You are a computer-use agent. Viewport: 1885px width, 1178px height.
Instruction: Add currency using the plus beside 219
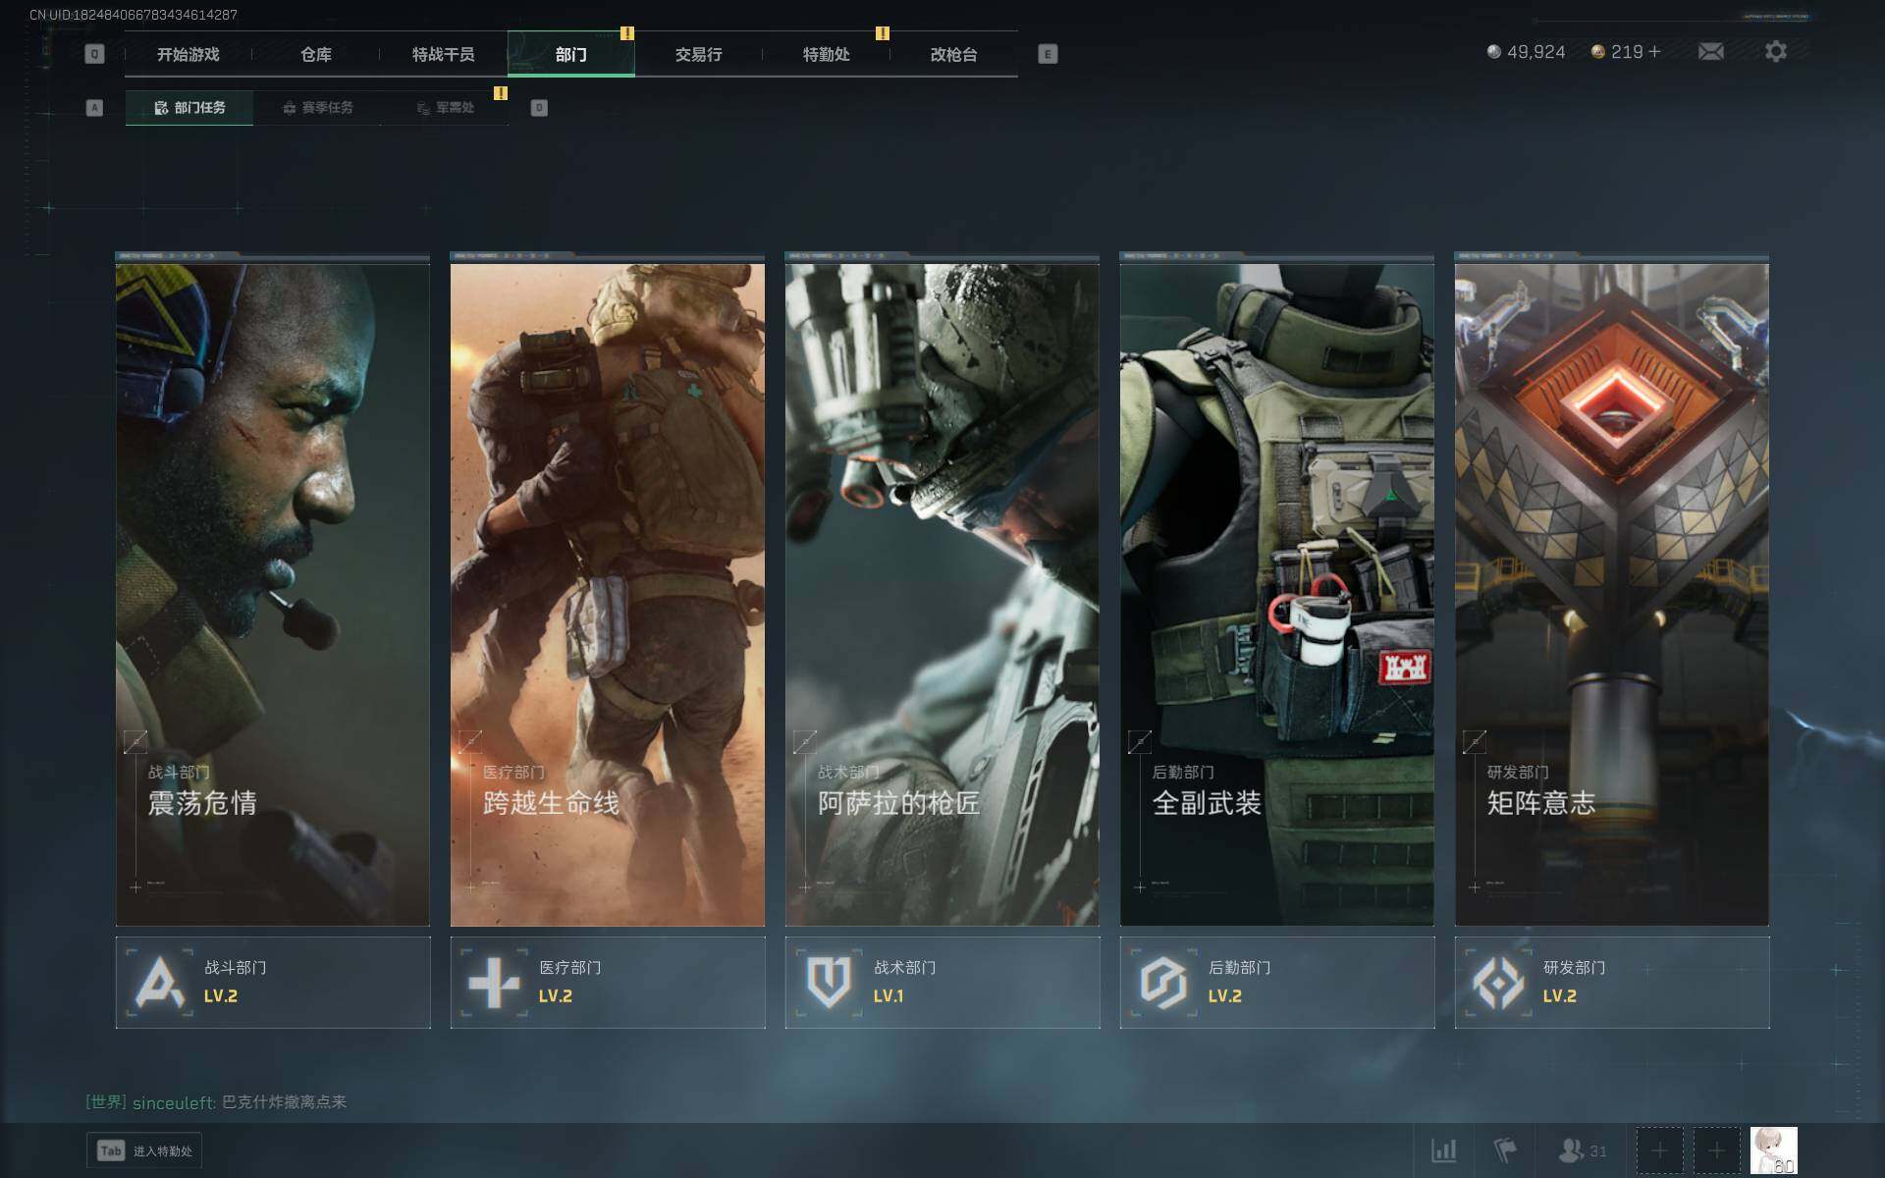(1655, 51)
